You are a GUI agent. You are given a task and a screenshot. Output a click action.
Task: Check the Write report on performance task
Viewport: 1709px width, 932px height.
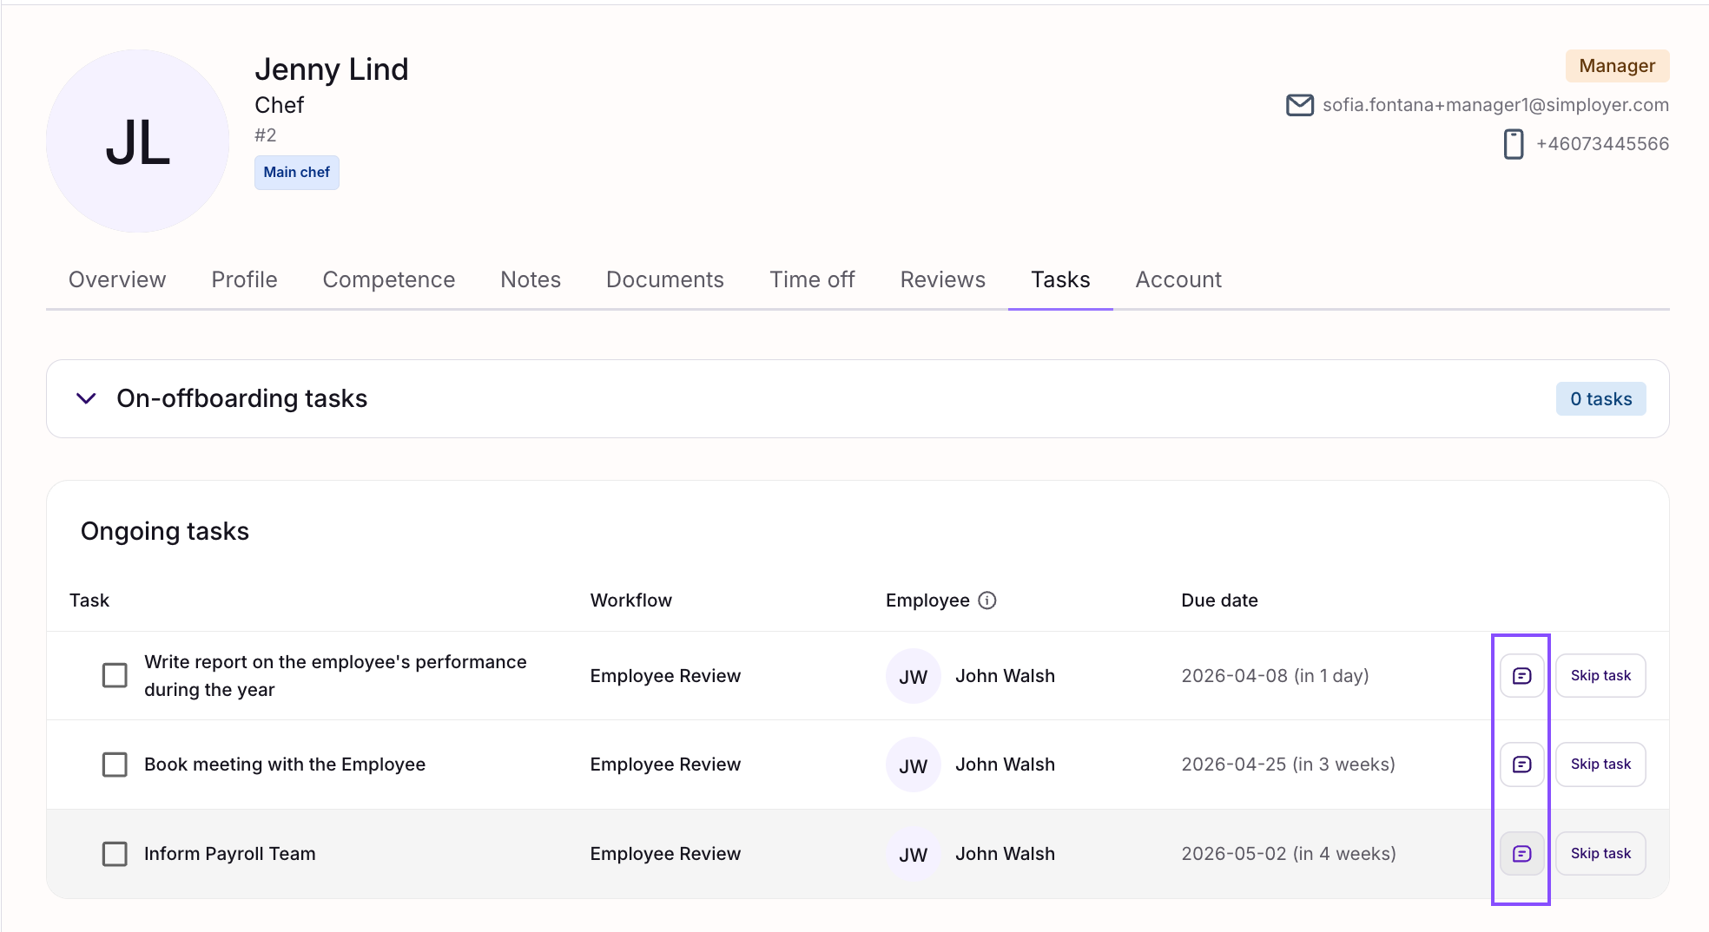pos(115,676)
